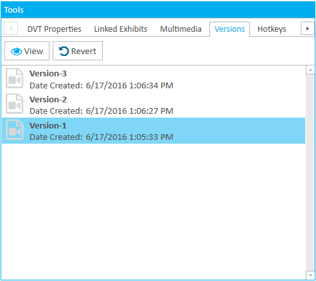Click the highlighted Version-1 row
316x281 pixels.
click(154, 131)
